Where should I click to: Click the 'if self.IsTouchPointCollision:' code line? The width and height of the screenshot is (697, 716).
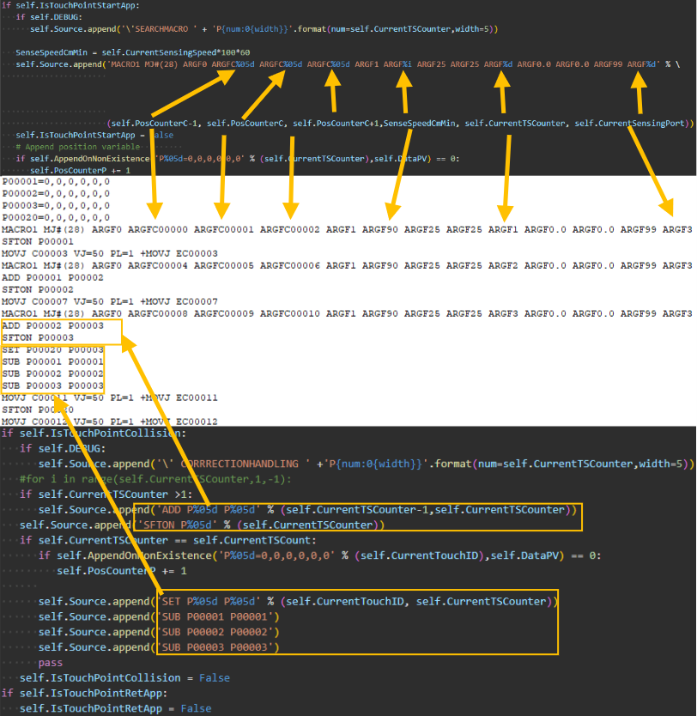[93, 434]
